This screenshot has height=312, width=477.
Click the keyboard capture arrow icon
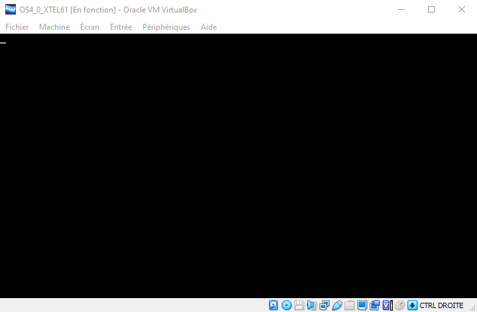pos(412,305)
